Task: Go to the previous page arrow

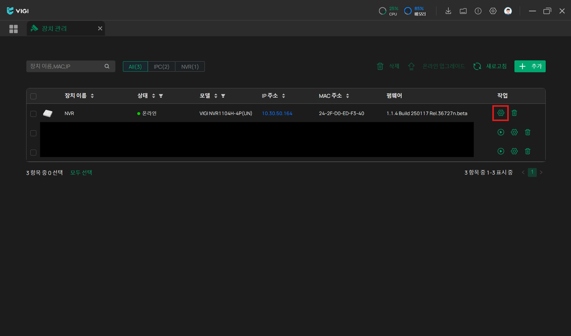Action: click(523, 172)
